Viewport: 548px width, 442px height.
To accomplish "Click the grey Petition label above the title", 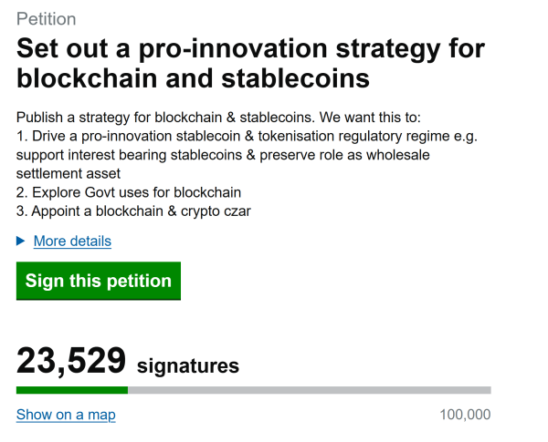I will click(47, 19).
